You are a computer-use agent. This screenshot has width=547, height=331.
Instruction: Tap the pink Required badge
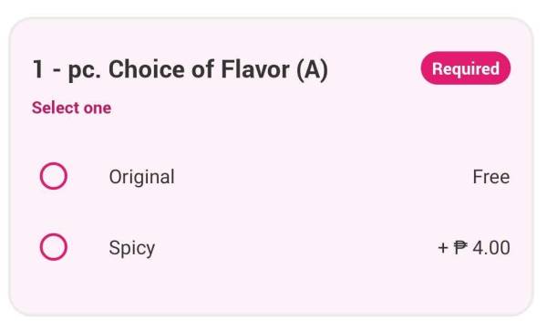466,68
